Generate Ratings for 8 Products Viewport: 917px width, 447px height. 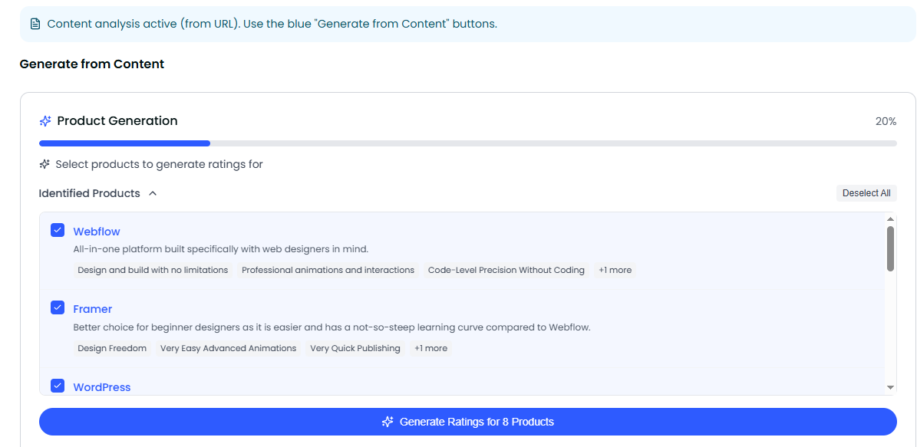coord(468,422)
